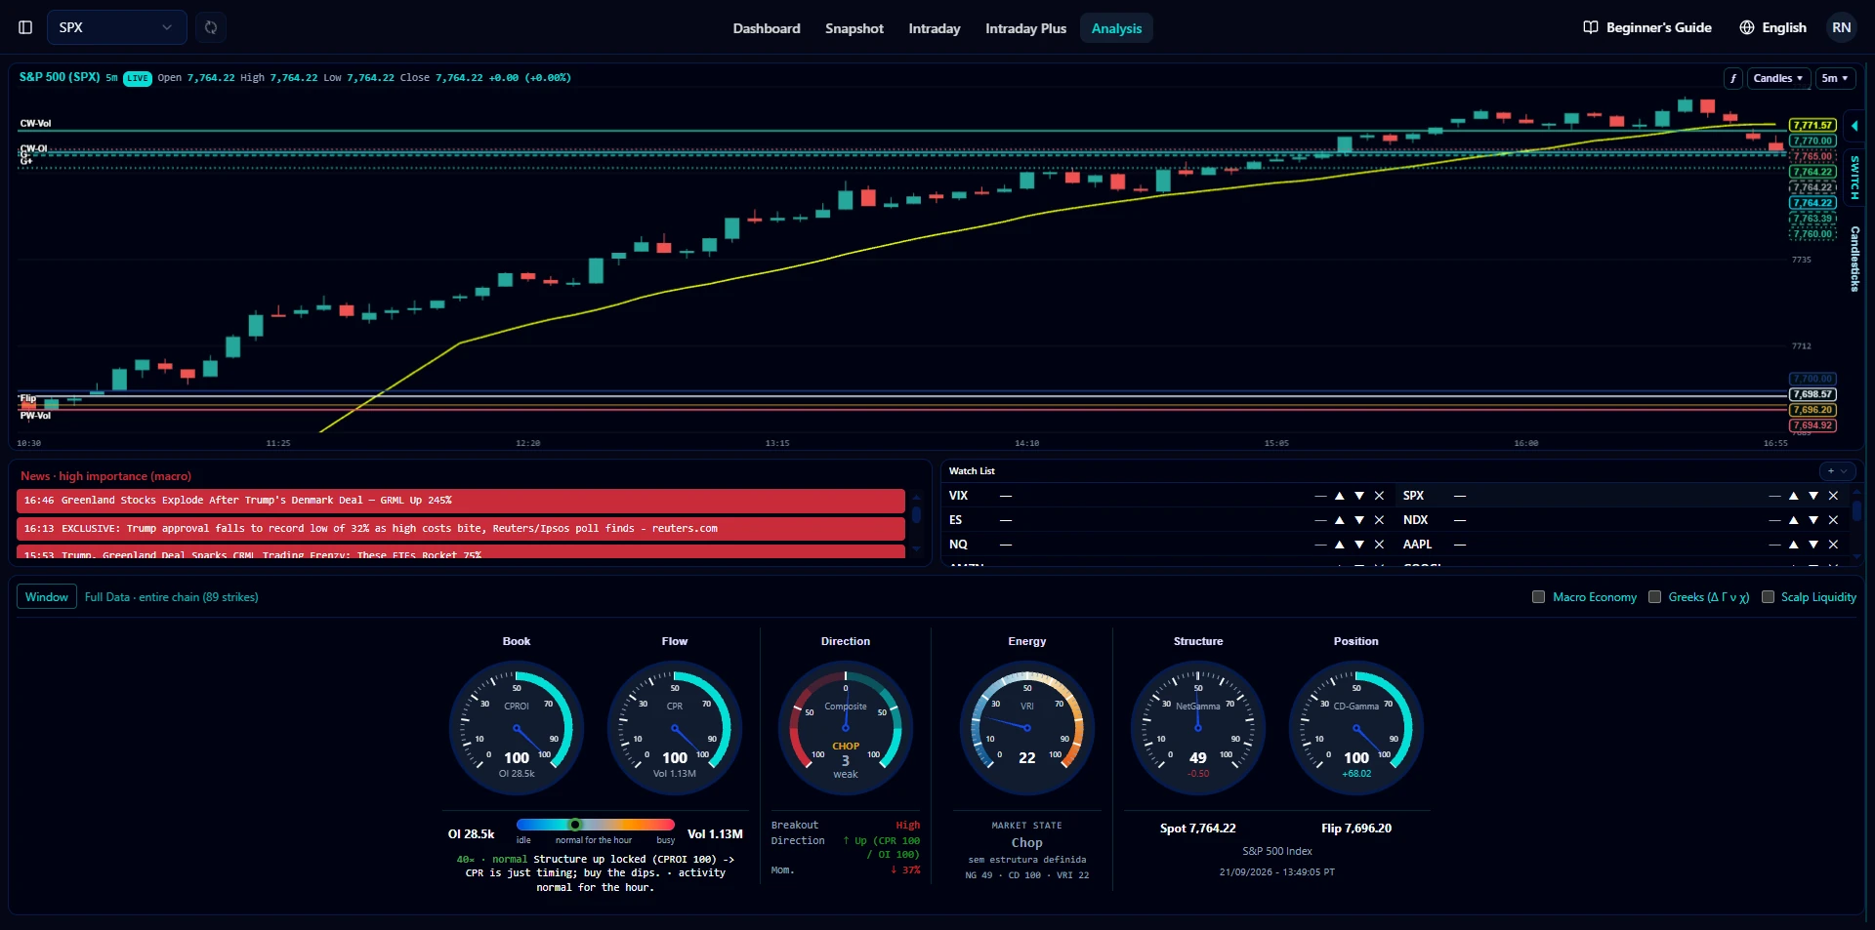The image size is (1875, 930).
Task: Move AAPL up in the watch list
Action: pyautogui.click(x=1794, y=545)
